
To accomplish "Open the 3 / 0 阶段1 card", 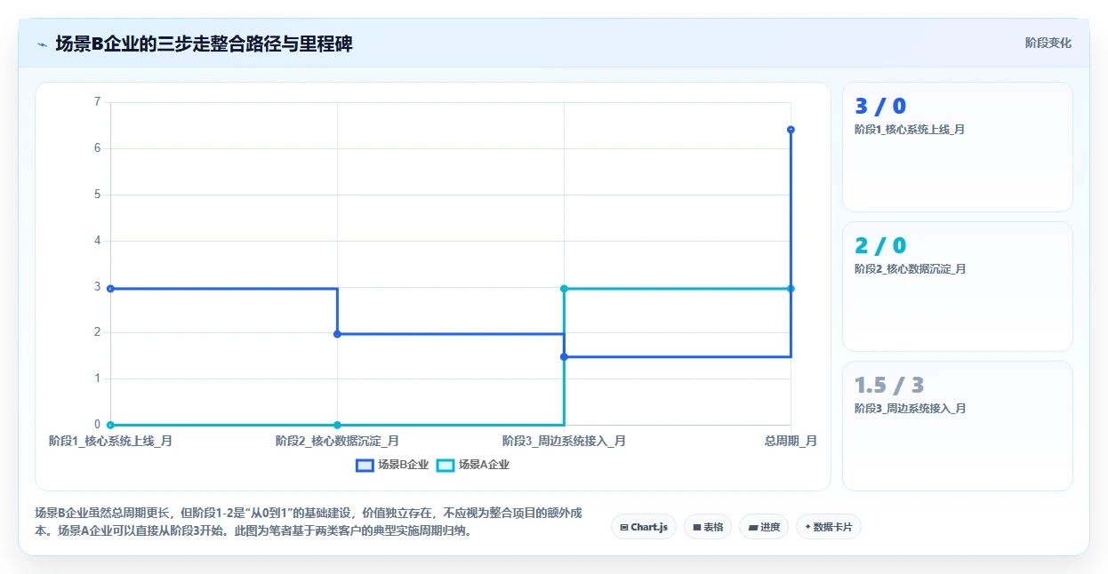I will point(958,147).
